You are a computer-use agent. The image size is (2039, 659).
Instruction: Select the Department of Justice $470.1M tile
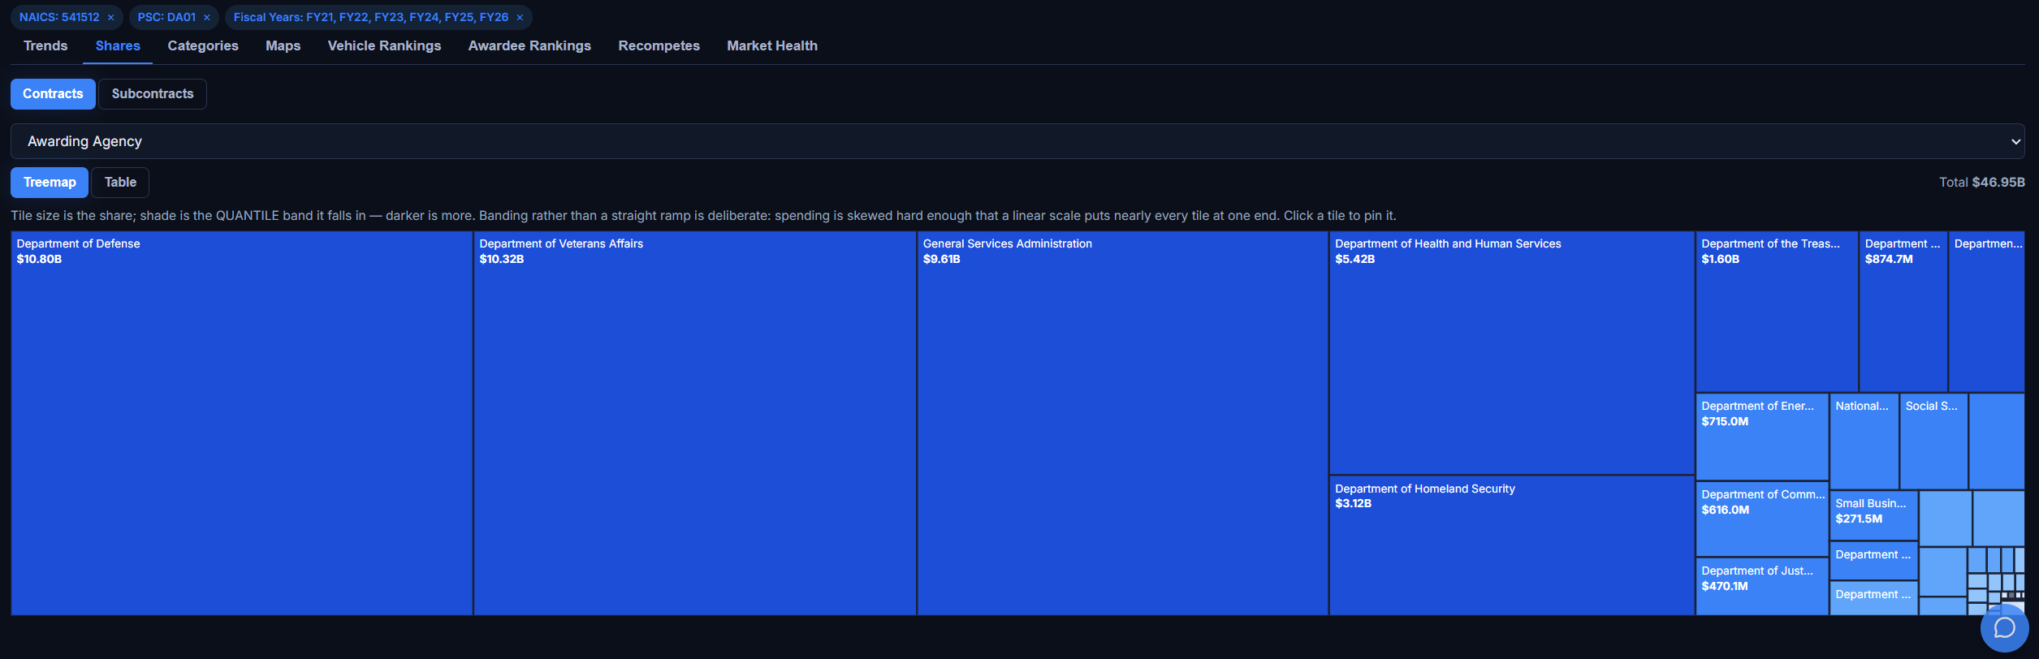tap(1761, 586)
